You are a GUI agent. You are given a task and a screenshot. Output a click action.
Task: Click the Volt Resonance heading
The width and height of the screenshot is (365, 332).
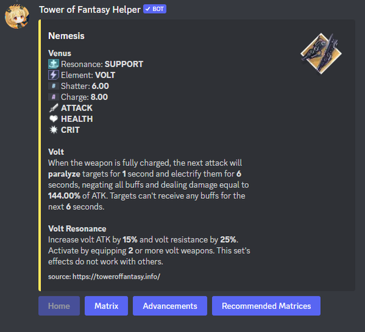click(77, 229)
